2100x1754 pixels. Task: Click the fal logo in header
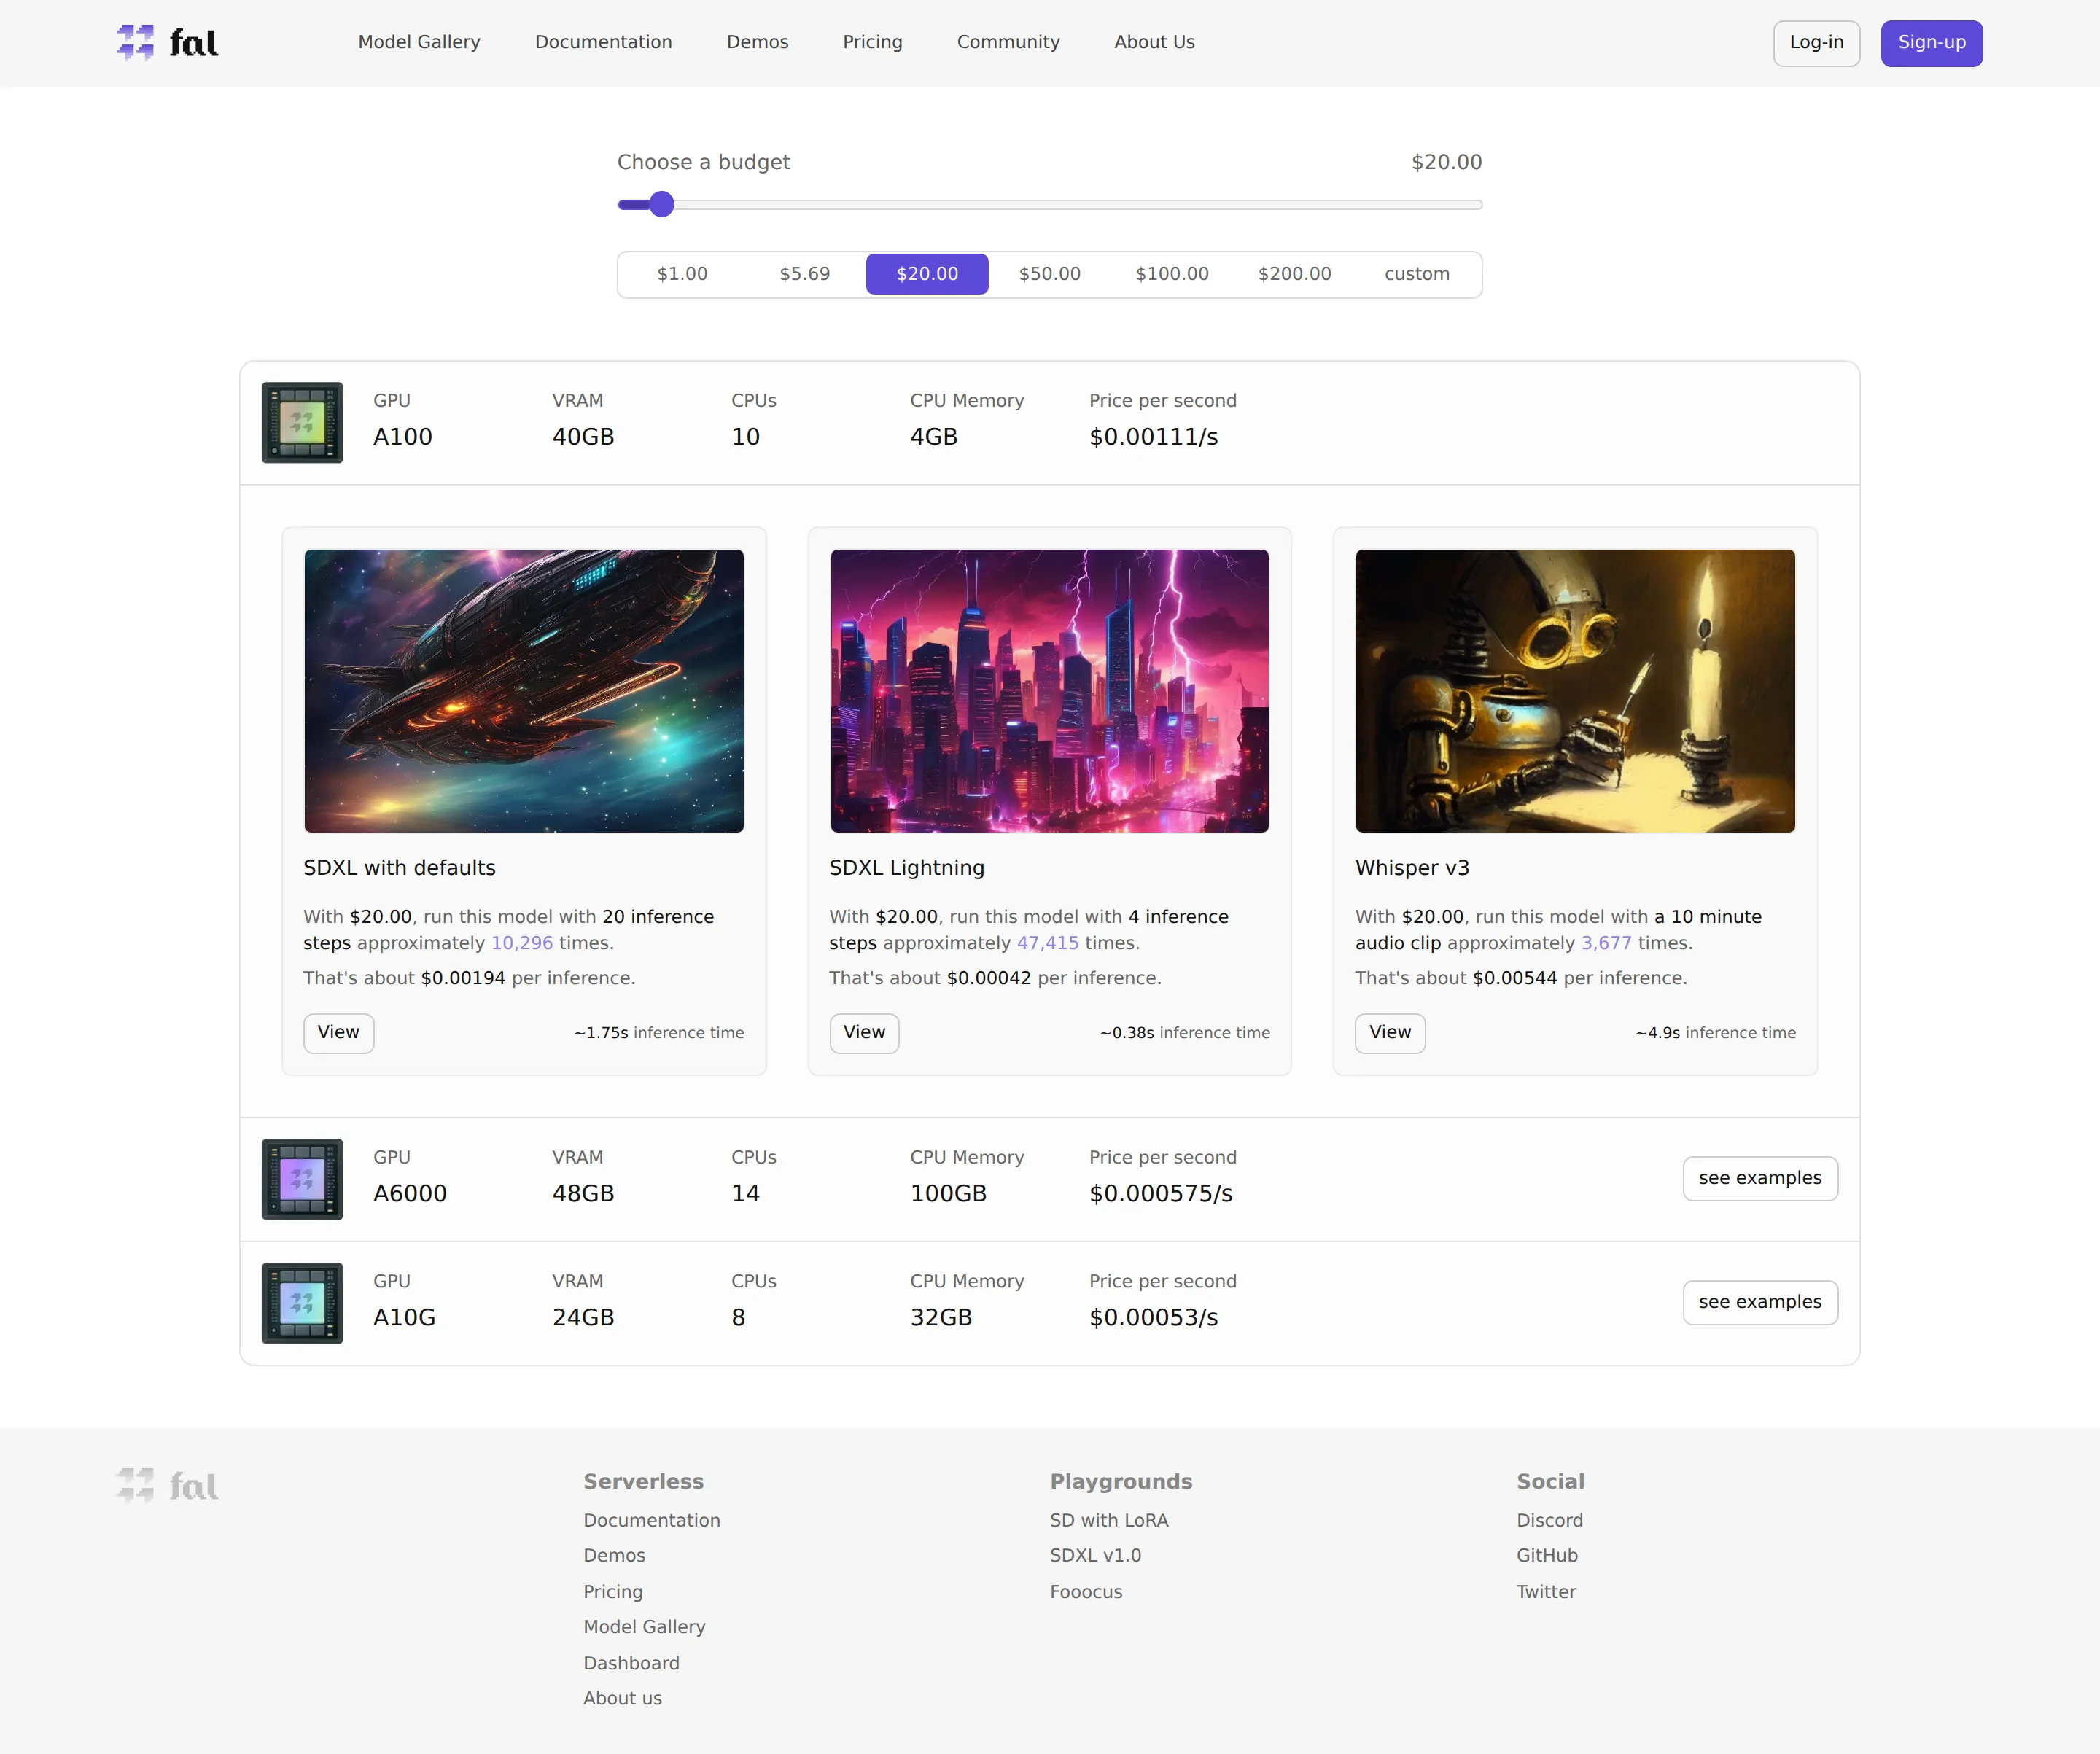(167, 43)
